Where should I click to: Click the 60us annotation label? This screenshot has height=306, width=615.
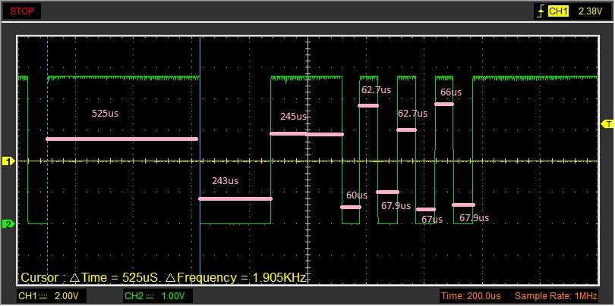[x=357, y=195]
